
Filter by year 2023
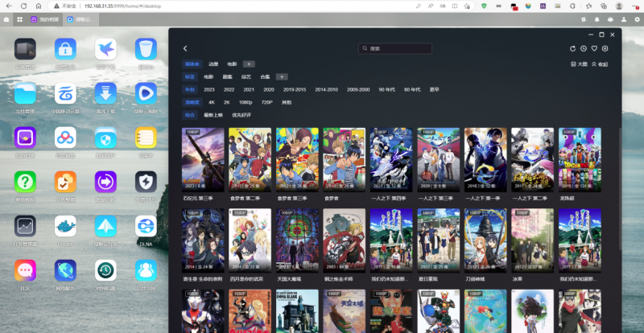click(x=209, y=89)
